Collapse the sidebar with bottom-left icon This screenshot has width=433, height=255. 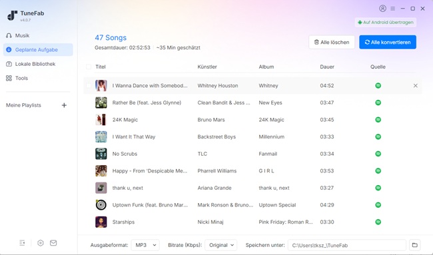tap(22, 243)
